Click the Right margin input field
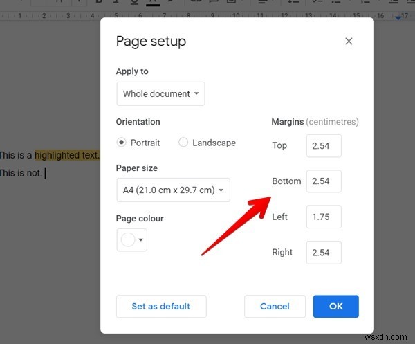The image size is (415, 344). pyautogui.click(x=324, y=253)
